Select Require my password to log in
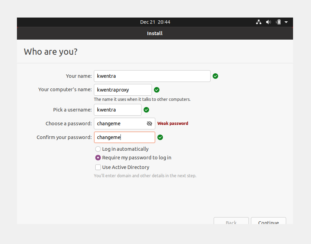The height and width of the screenshot is (244, 311). click(133, 158)
